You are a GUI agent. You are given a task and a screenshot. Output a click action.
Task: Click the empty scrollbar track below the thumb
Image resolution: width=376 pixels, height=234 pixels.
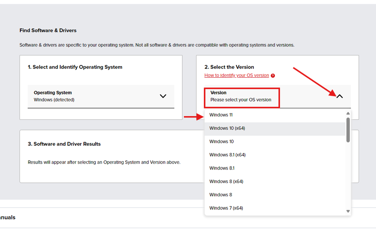pyautogui.click(x=348, y=173)
